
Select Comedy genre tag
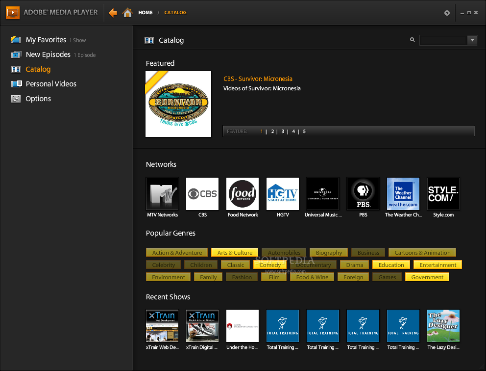[270, 265]
